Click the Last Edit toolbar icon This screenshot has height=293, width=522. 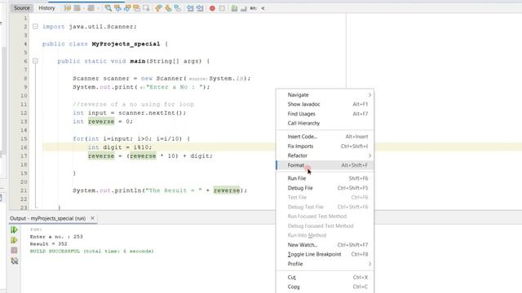[x=68, y=8]
